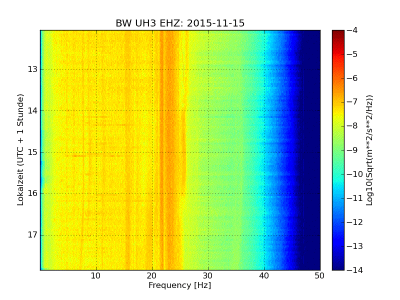Click the colorbar tick label −14
This screenshot has width=400, height=300.
pyautogui.click(x=355, y=270)
